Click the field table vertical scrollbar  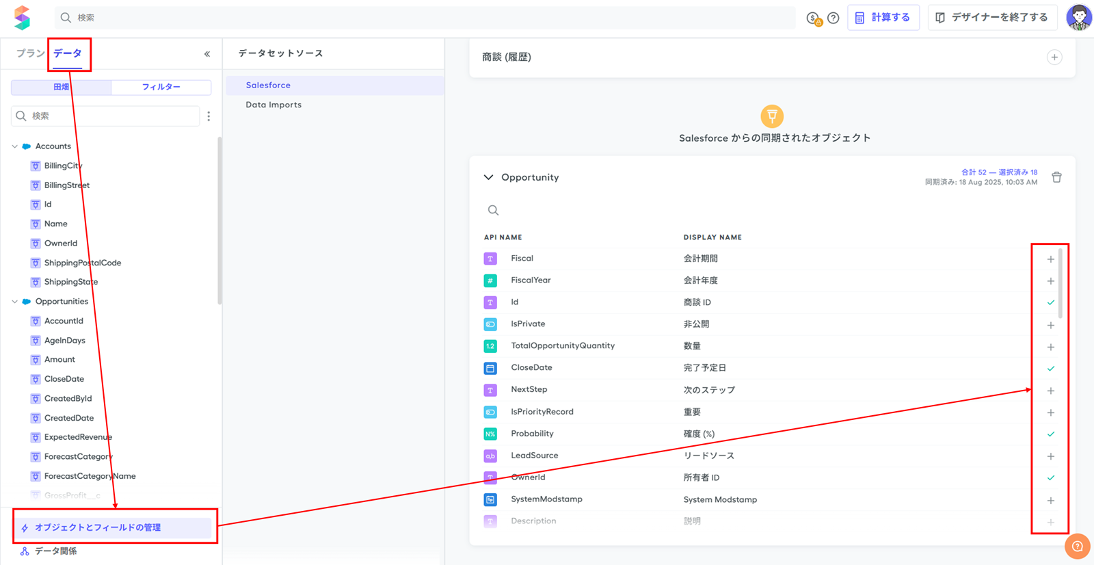1060,284
